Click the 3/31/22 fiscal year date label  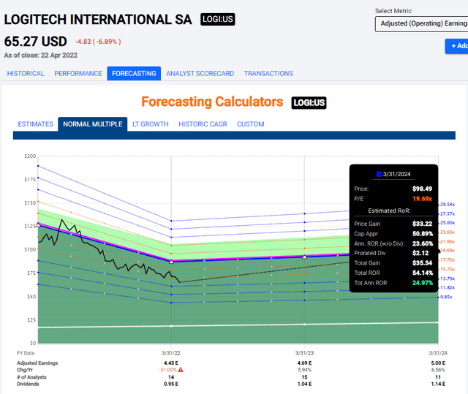click(171, 353)
